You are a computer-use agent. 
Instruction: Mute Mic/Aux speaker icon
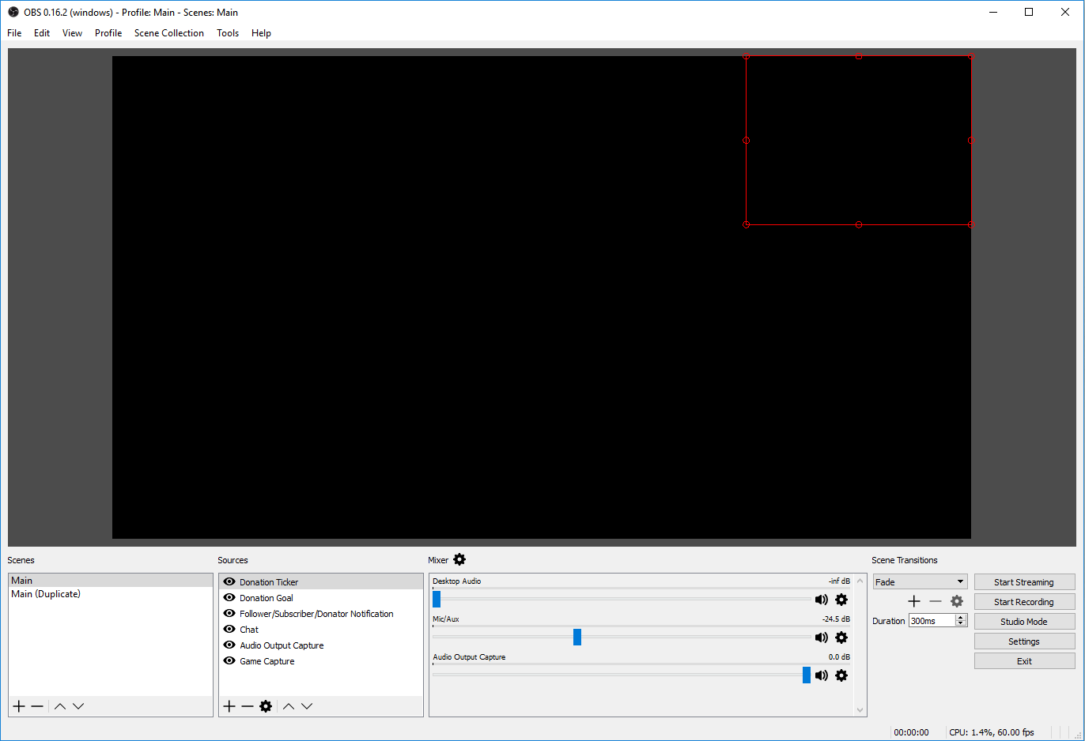pos(822,638)
